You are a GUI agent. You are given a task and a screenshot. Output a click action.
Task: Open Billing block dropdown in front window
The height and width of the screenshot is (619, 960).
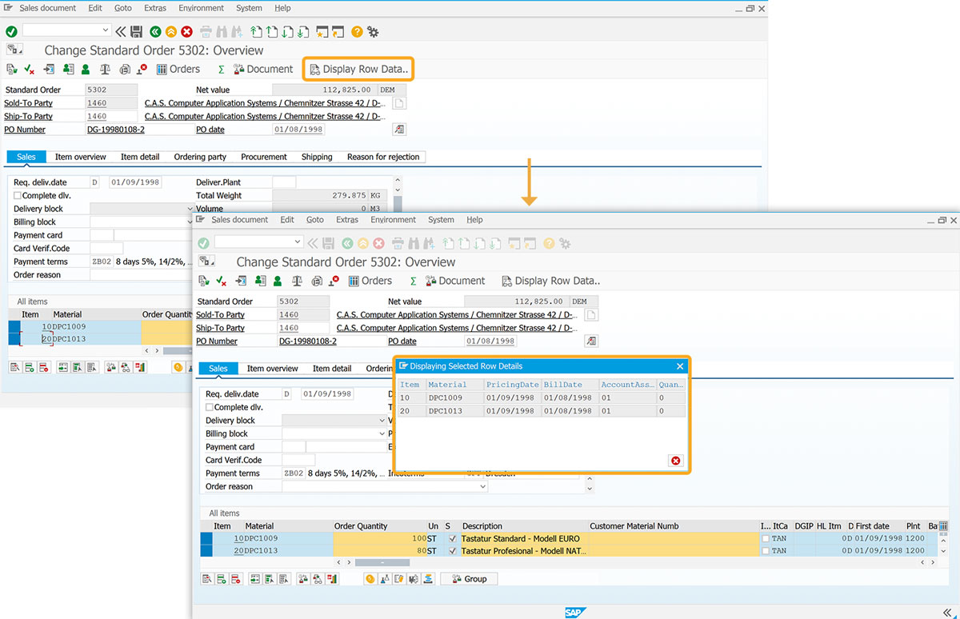click(x=382, y=433)
